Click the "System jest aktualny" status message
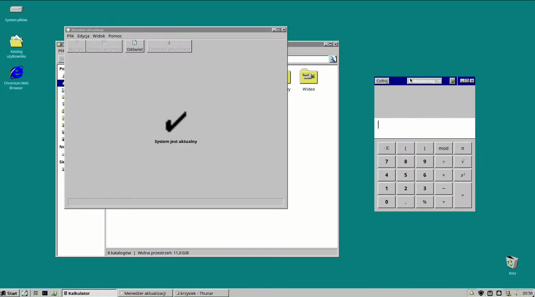The image size is (535, 297). (176, 141)
